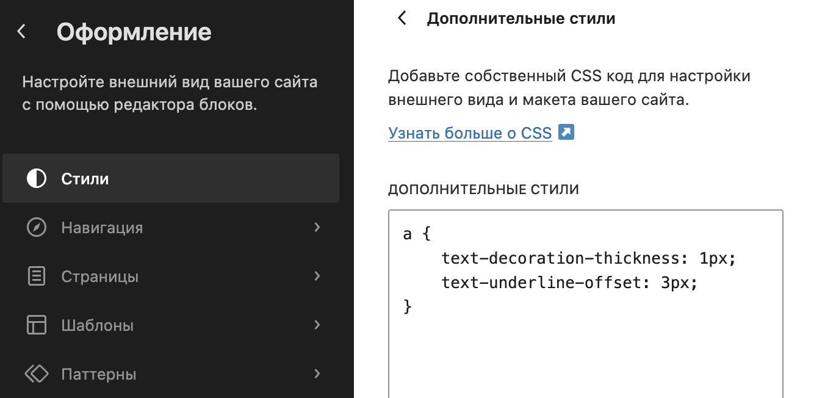Select the Стили menu item label
This screenshot has width=814, height=398.
click(x=85, y=179)
